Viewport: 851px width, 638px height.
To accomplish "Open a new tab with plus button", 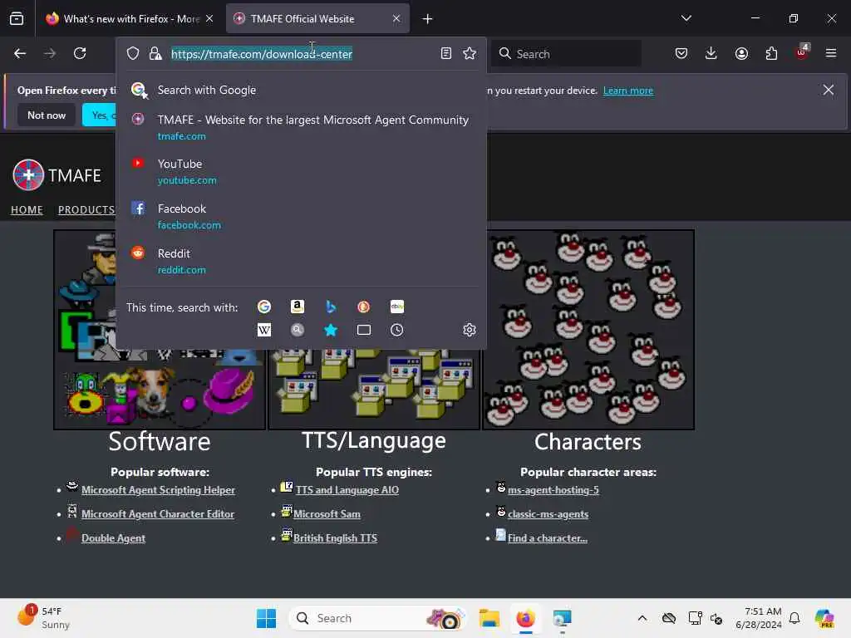I will tap(428, 19).
